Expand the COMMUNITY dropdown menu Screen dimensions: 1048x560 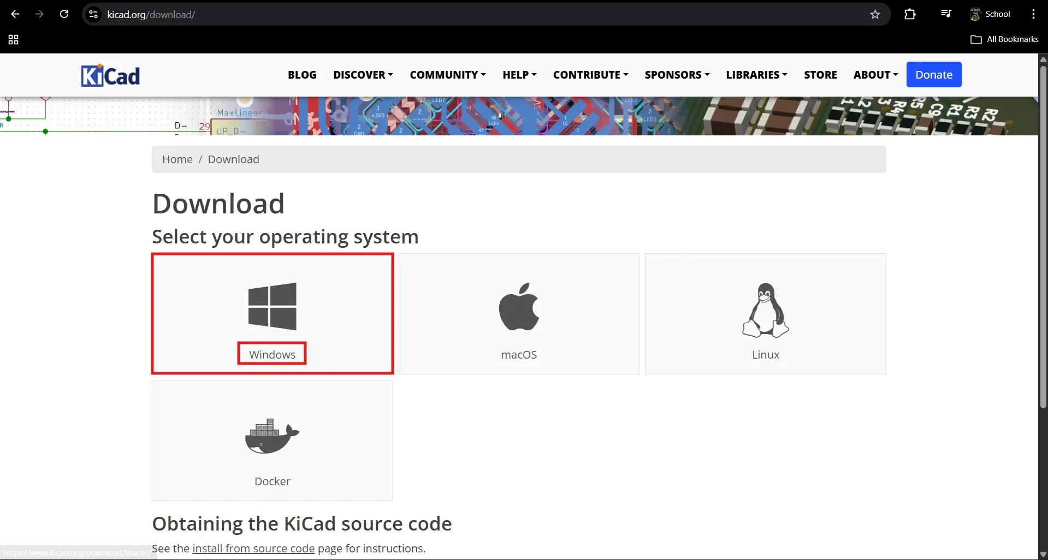coord(448,75)
